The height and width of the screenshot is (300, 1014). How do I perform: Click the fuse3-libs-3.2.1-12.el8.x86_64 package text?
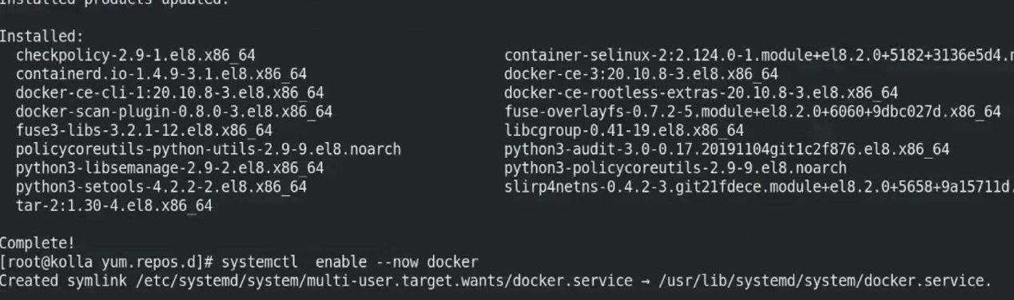pyautogui.click(x=144, y=129)
